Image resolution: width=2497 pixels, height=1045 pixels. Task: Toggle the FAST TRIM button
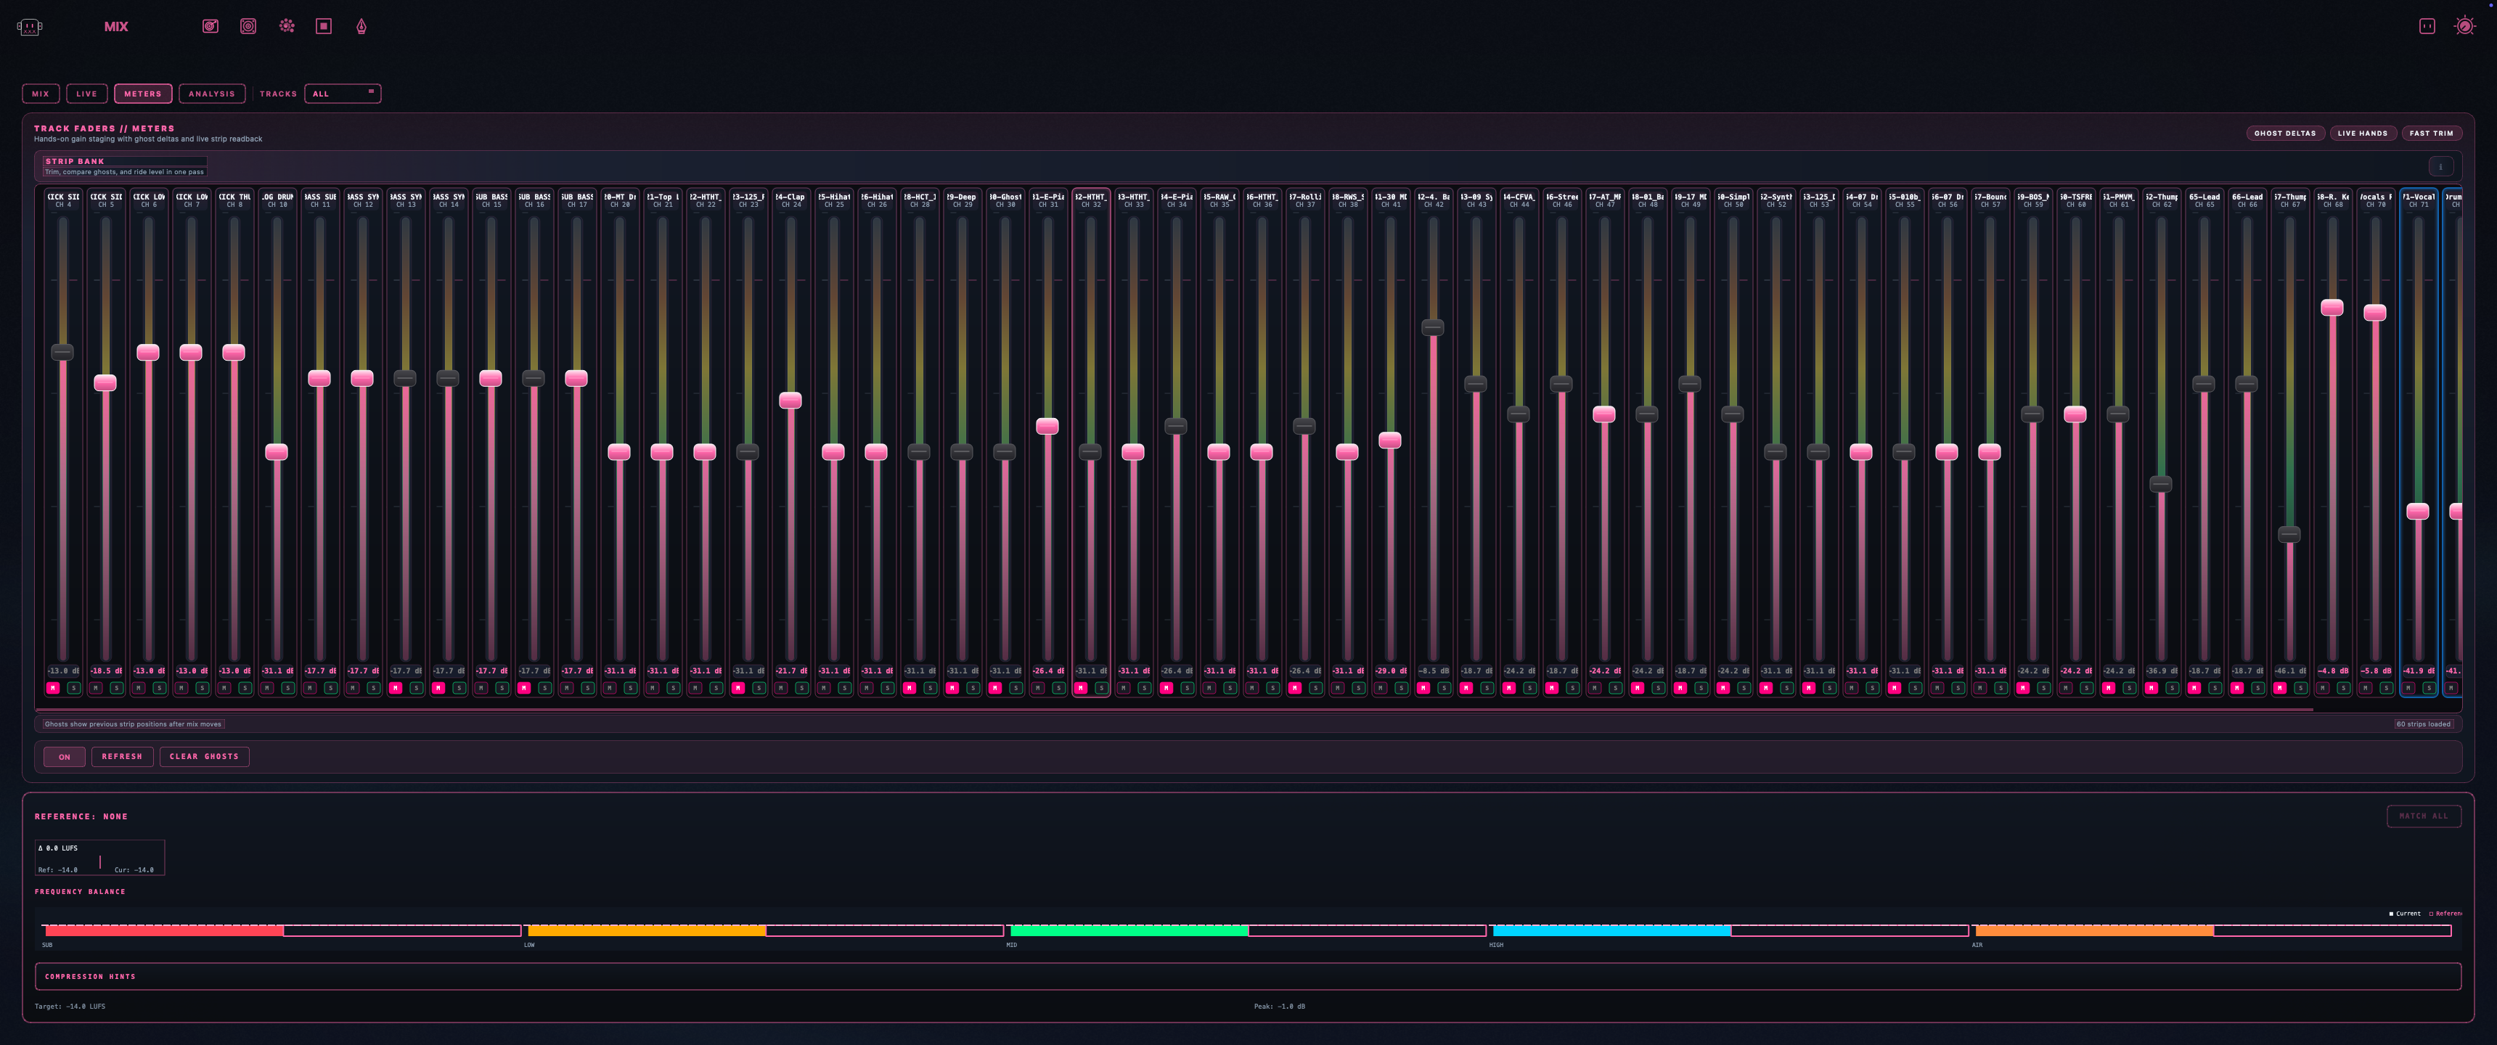coord(2431,133)
